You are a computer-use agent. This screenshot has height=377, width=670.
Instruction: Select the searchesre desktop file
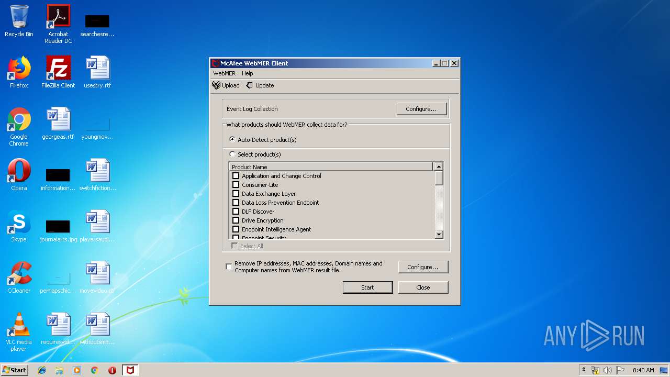[x=97, y=25]
